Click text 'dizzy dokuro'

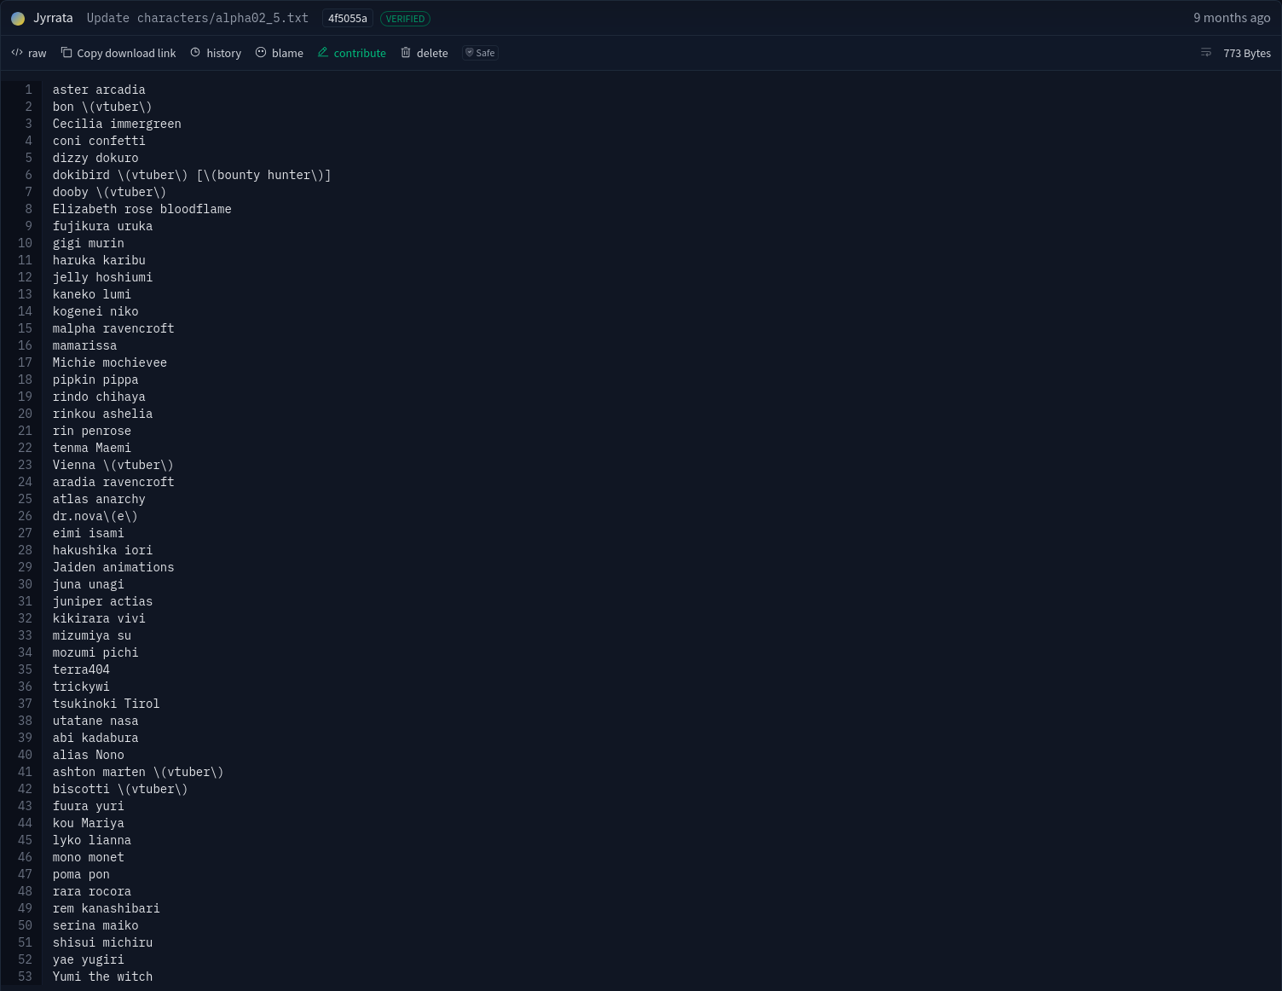click(95, 158)
